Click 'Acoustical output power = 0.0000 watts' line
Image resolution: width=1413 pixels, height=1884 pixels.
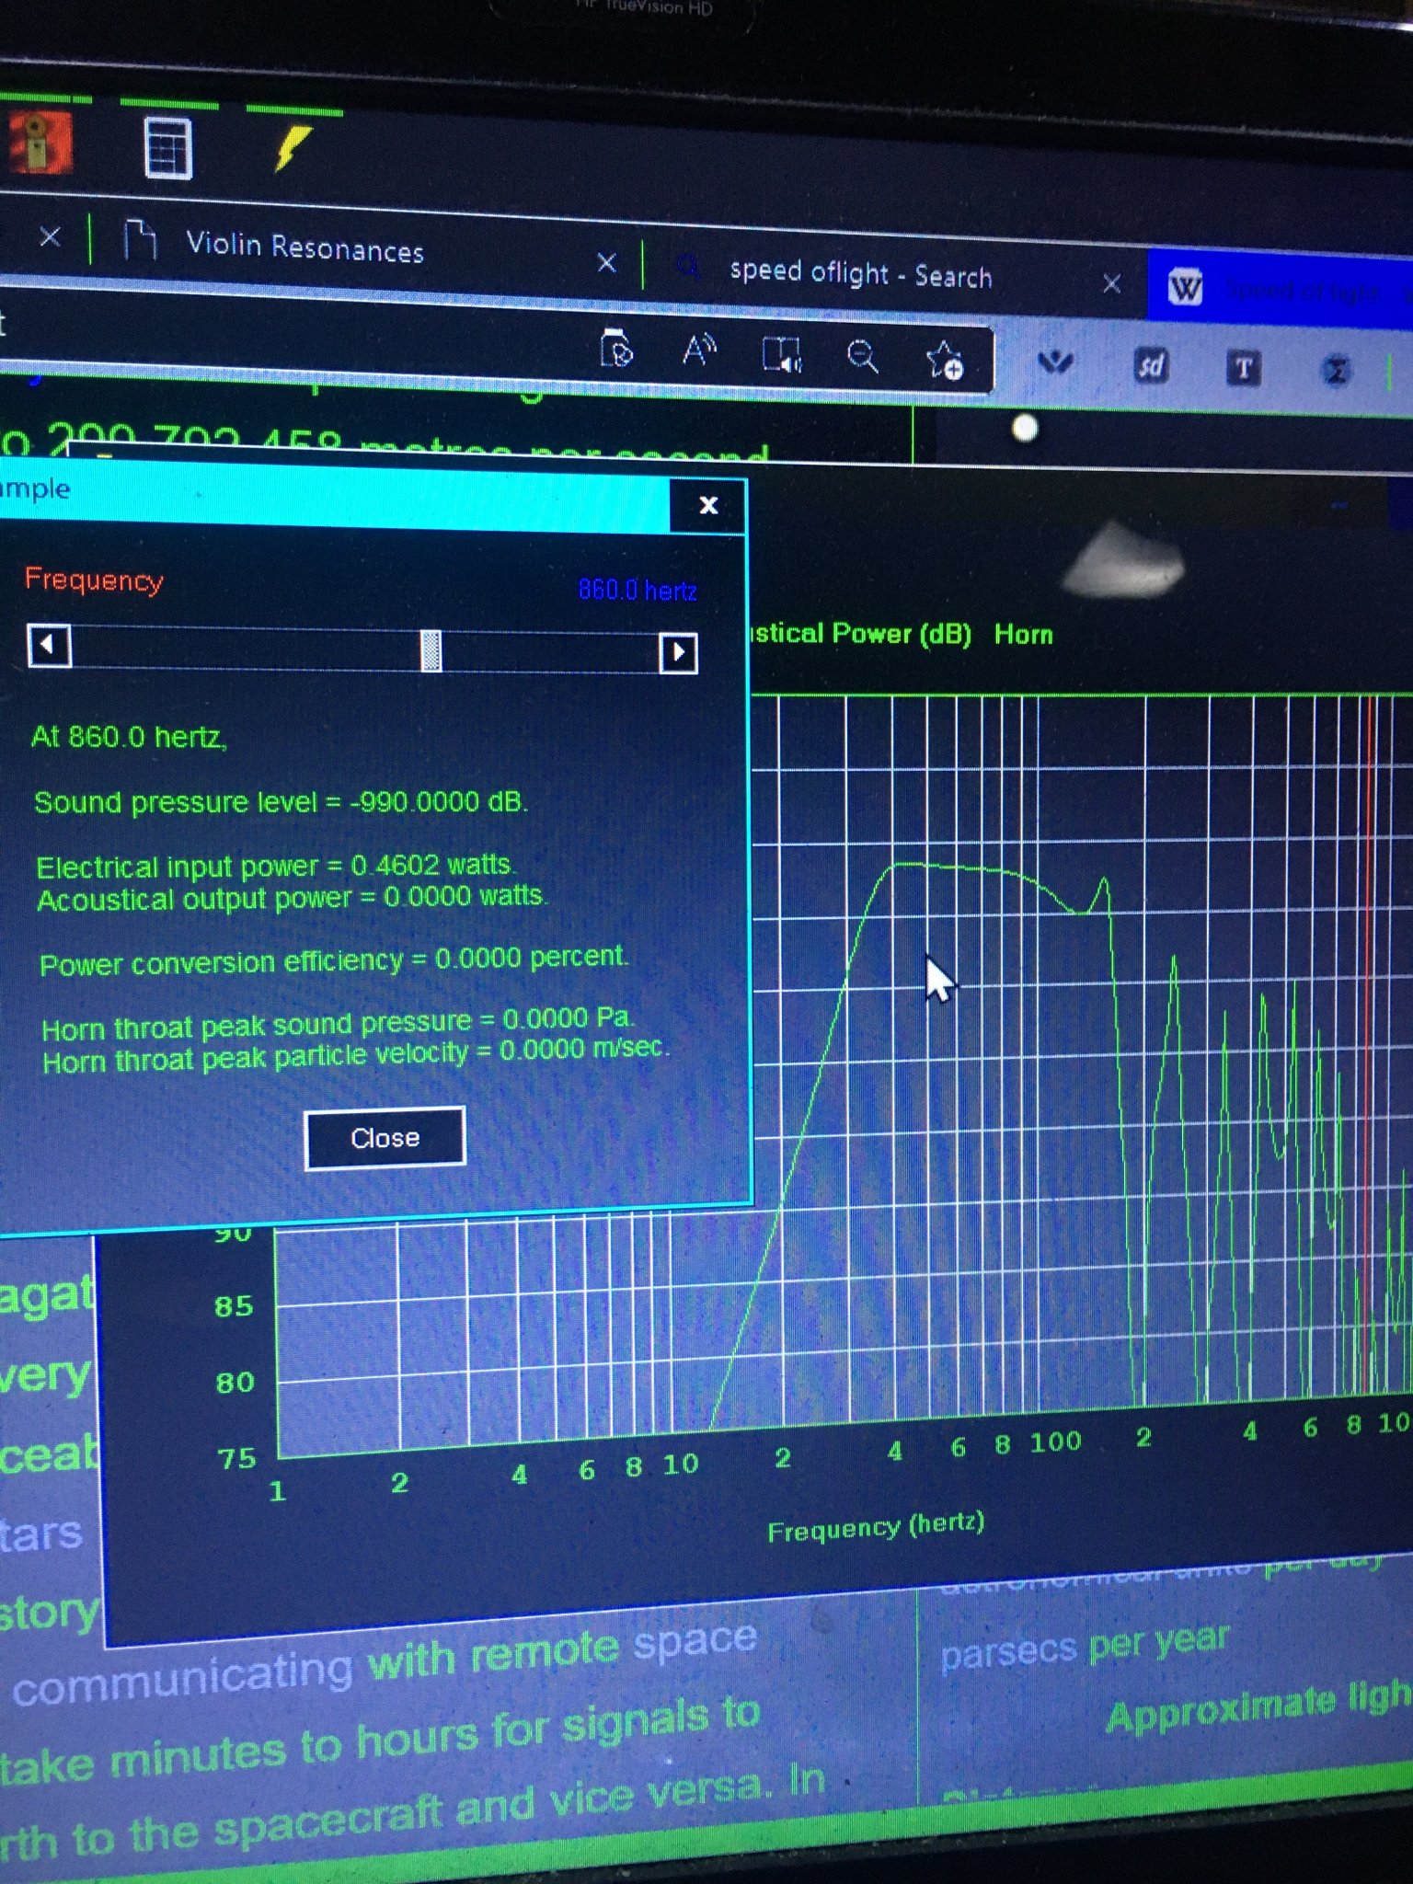pos(292,898)
